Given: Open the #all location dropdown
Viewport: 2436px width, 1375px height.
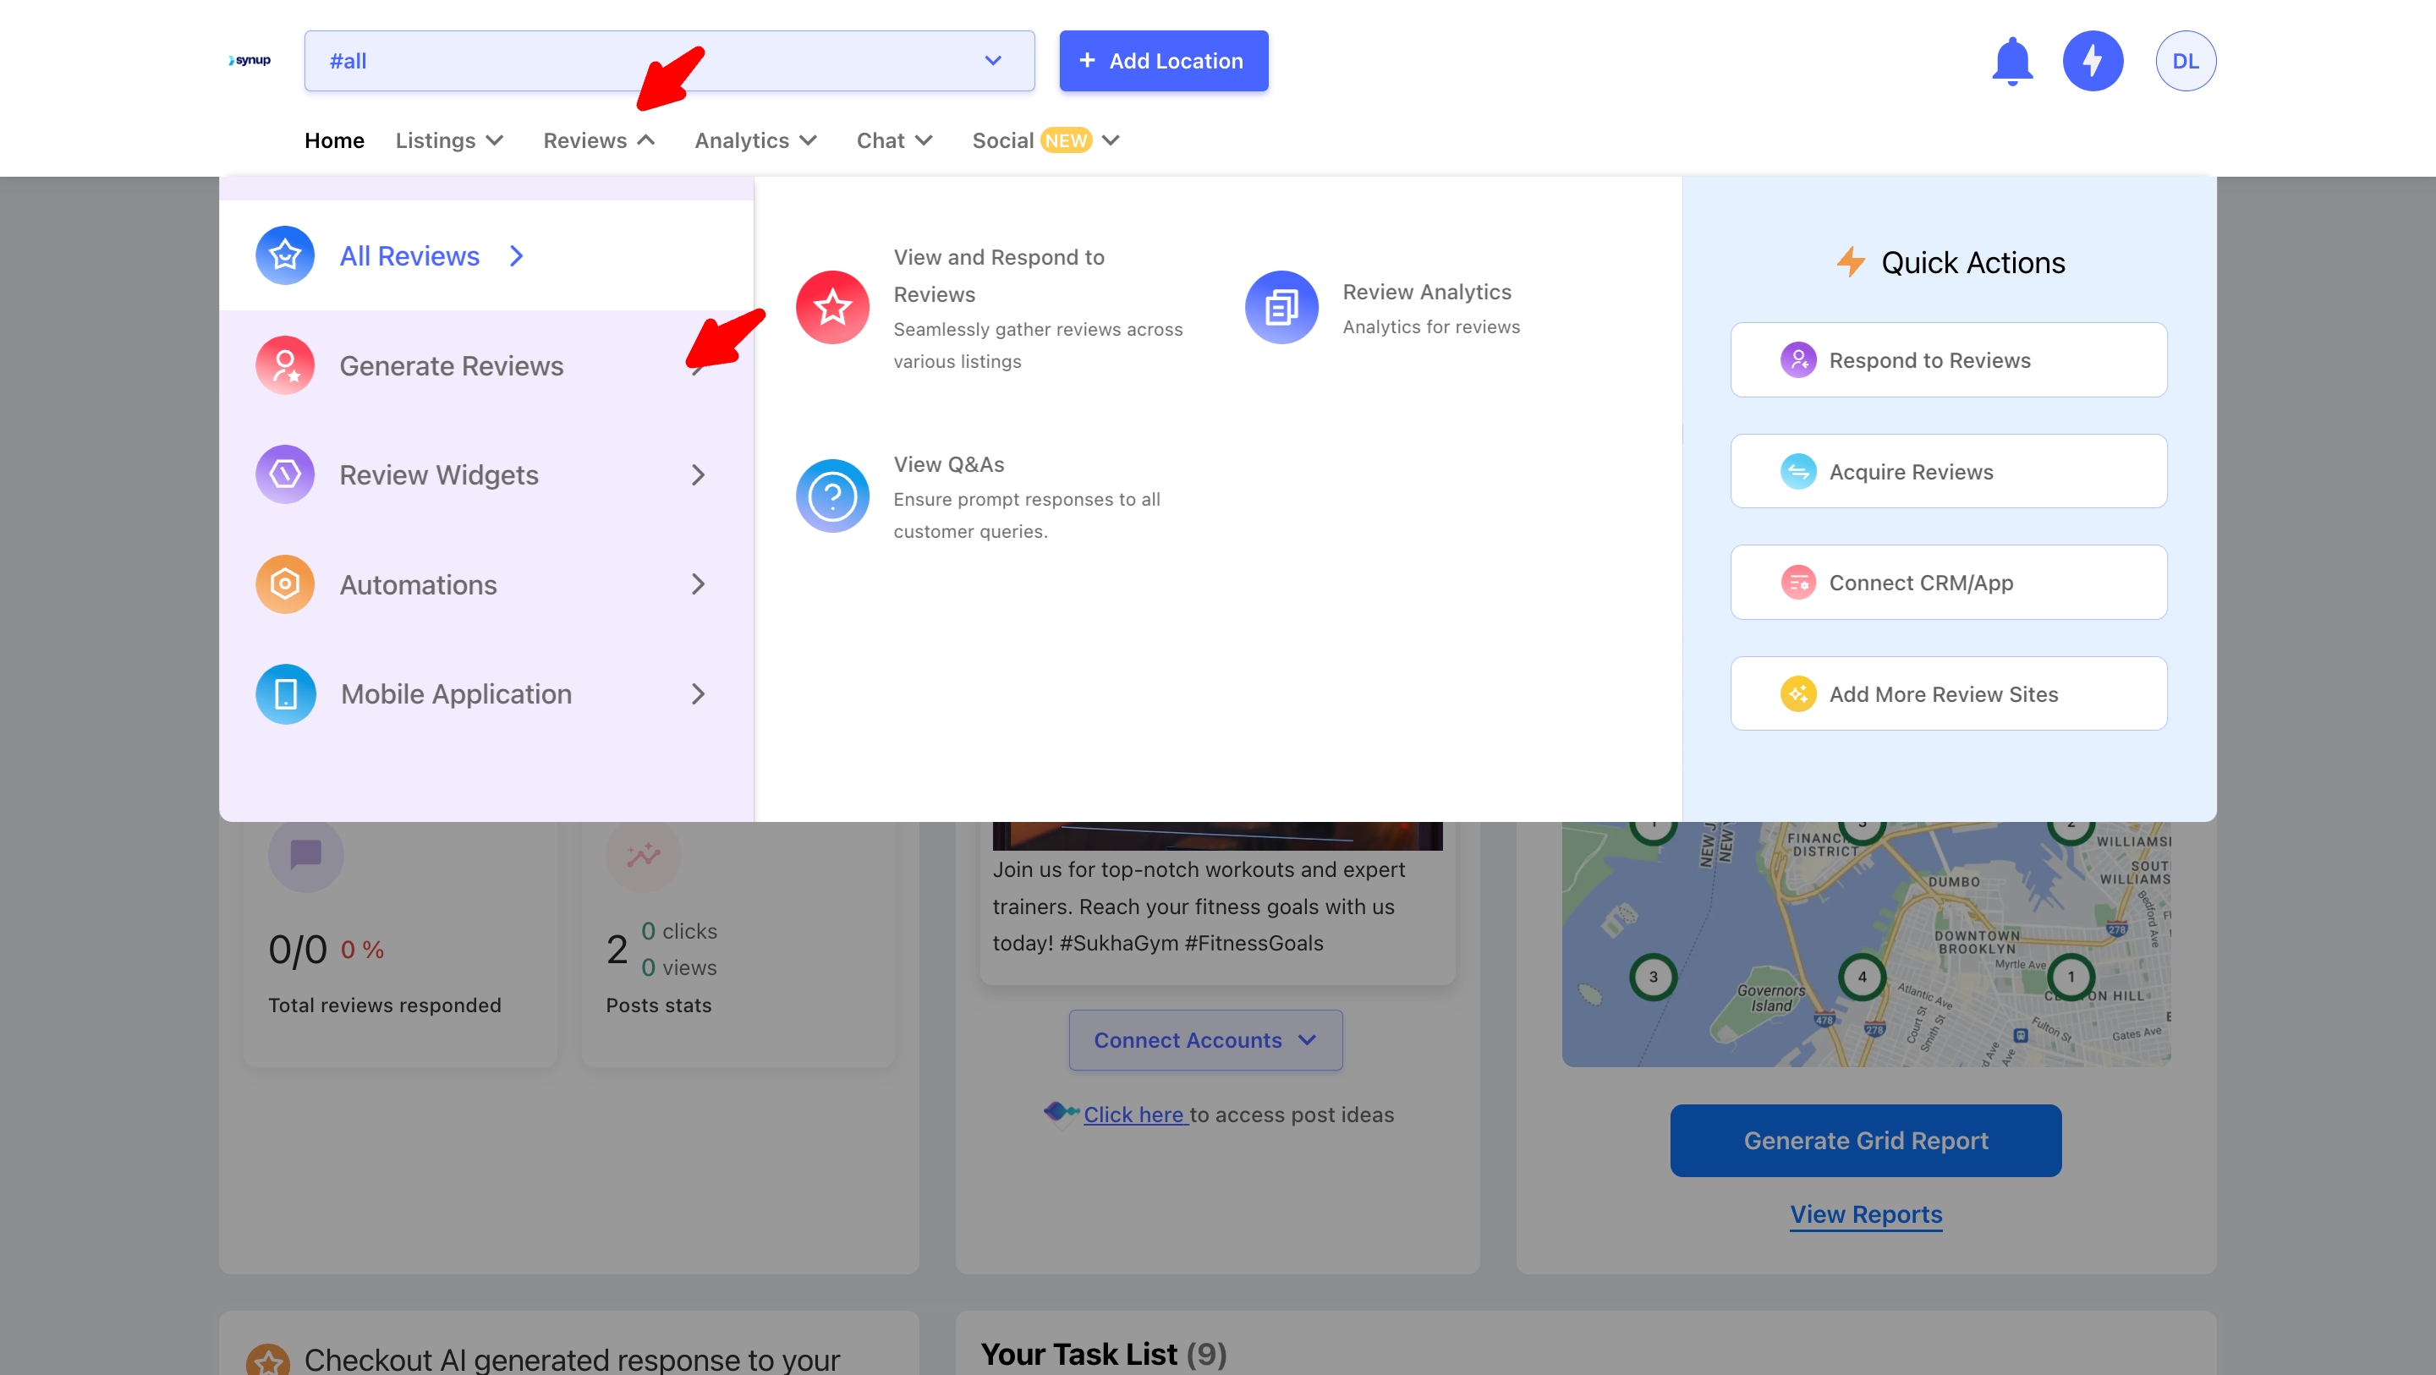Looking at the screenshot, I should pos(668,62).
